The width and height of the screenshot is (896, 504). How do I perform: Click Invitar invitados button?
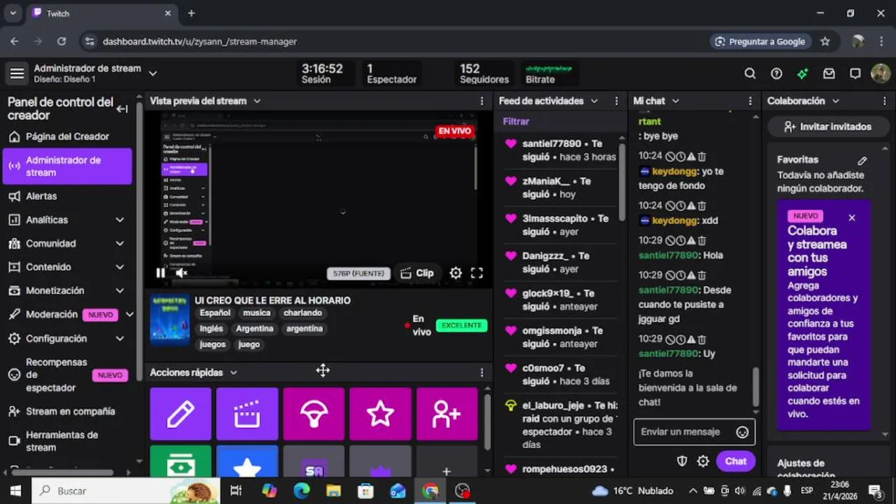coord(827,127)
